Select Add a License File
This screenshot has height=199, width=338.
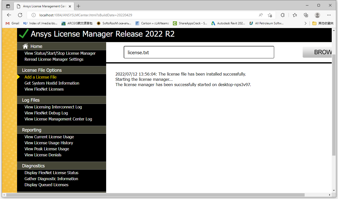tap(40, 77)
